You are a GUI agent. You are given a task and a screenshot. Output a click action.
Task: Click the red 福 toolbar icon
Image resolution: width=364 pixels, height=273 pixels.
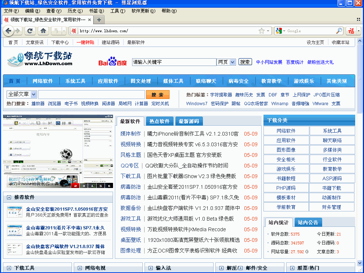coord(351,30)
